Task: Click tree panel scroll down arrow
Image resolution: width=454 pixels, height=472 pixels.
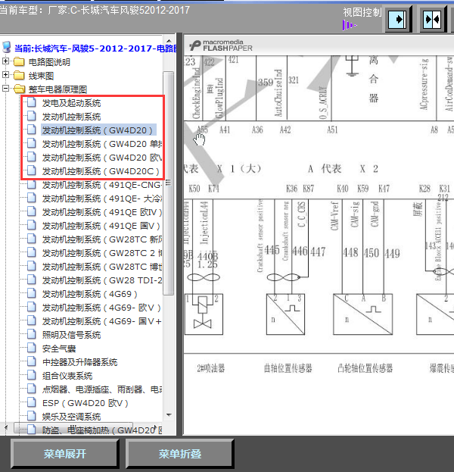Action: 169,415
